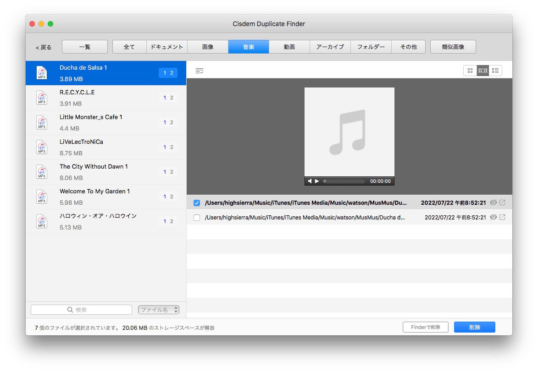Image resolution: width=538 pixels, height=372 pixels.
Task: Click the audio preview progress slider
Action: [344, 181]
